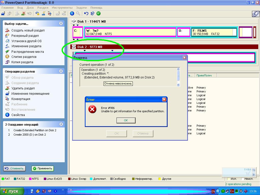Click the icon beside Изменение перемещение
The image size is (260, 195).
click(7, 93)
